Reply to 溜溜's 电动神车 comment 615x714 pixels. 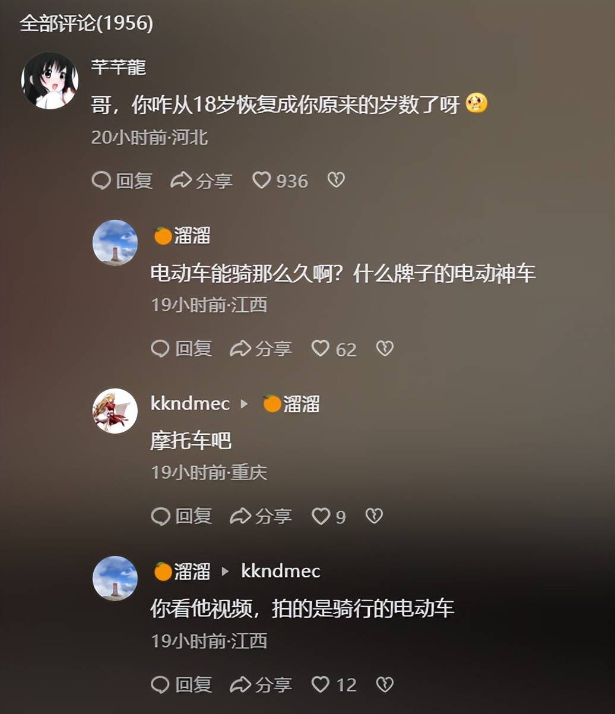pyautogui.click(x=182, y=349)
